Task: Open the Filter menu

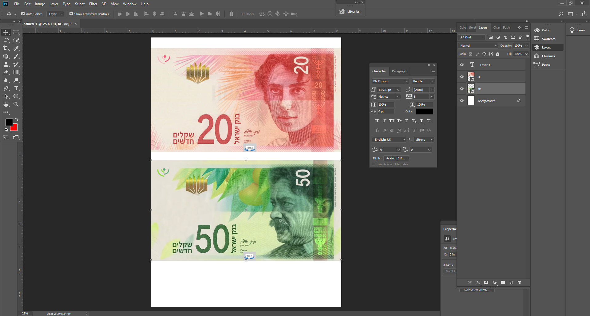Action: [93, 4]
